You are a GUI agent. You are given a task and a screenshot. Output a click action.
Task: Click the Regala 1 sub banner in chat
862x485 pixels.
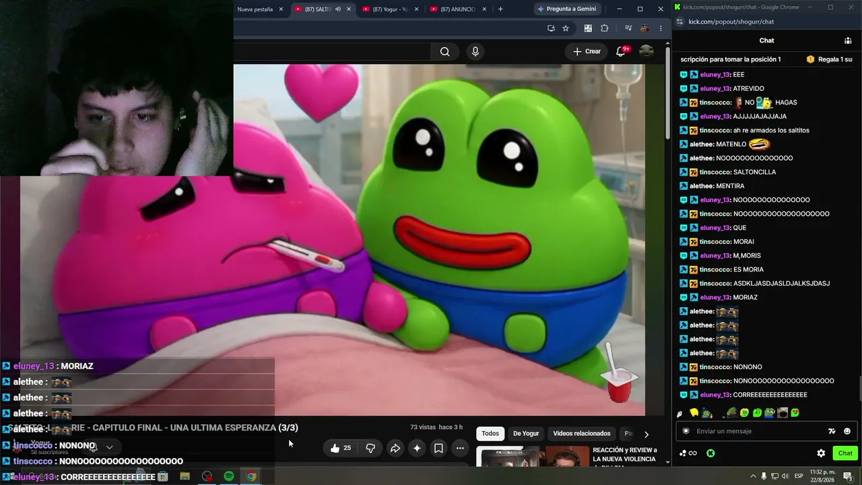[x=830, y=59]
